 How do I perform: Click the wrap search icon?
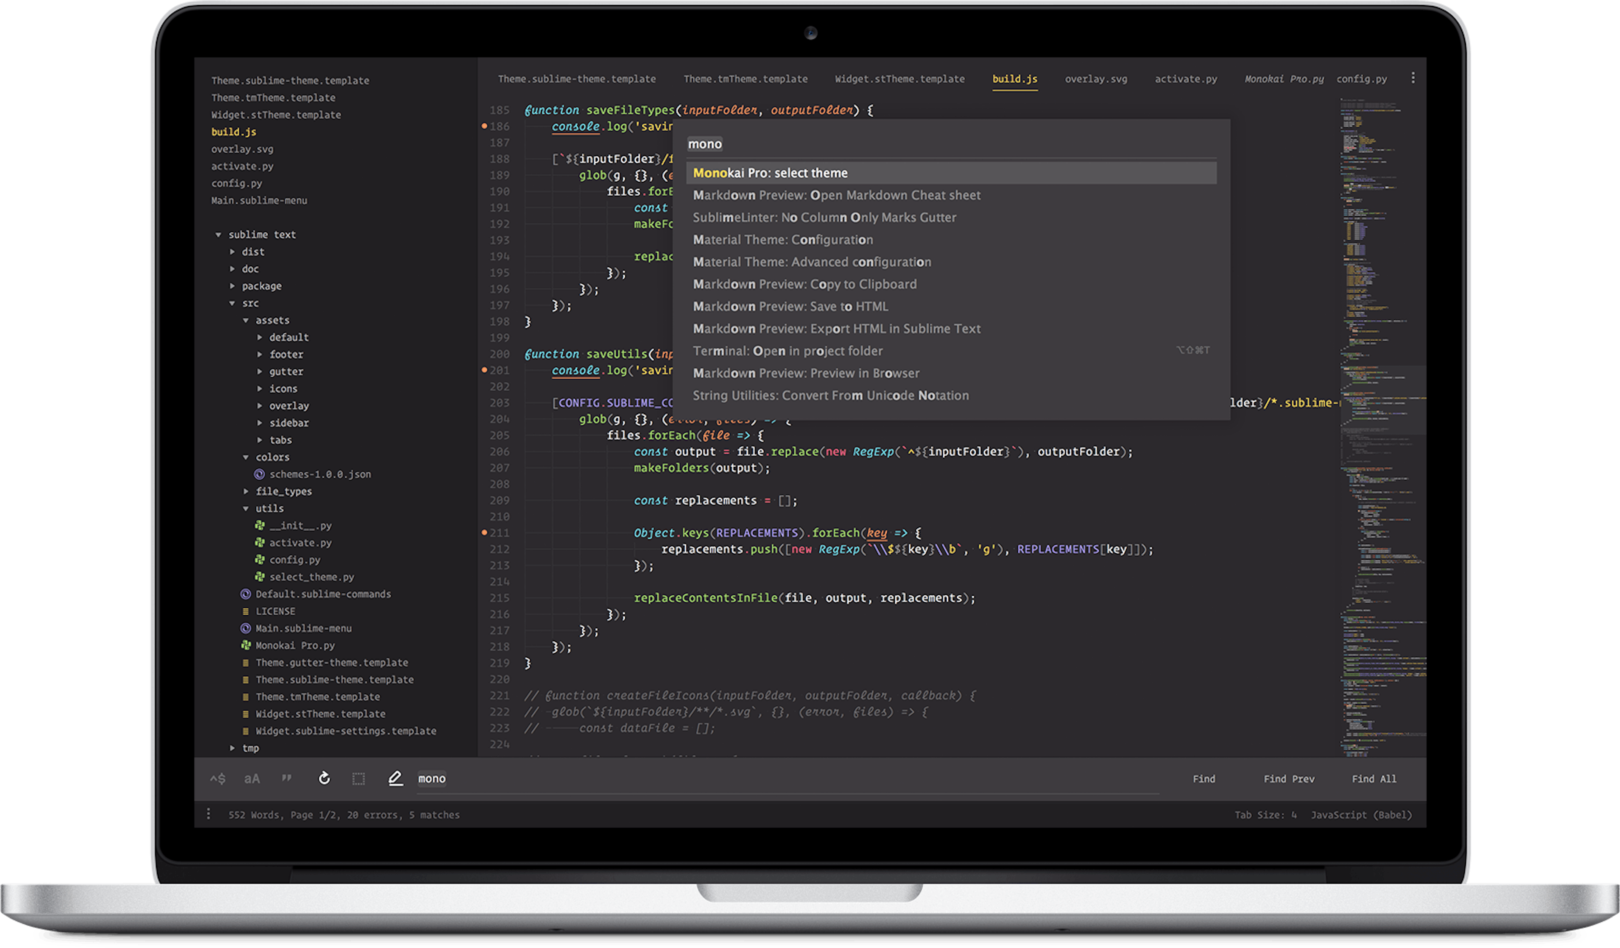click(x=324, y=778)
